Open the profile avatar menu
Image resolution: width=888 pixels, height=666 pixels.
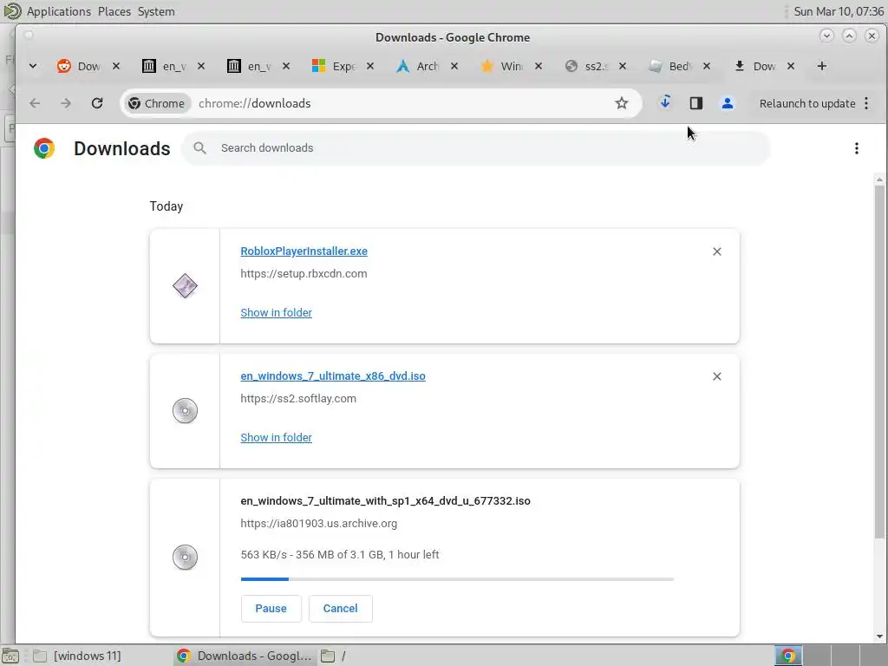[728, 103]
